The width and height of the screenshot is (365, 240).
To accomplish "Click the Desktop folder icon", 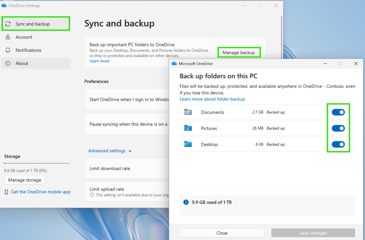I will pyautogui.click(x=188, y=144).
